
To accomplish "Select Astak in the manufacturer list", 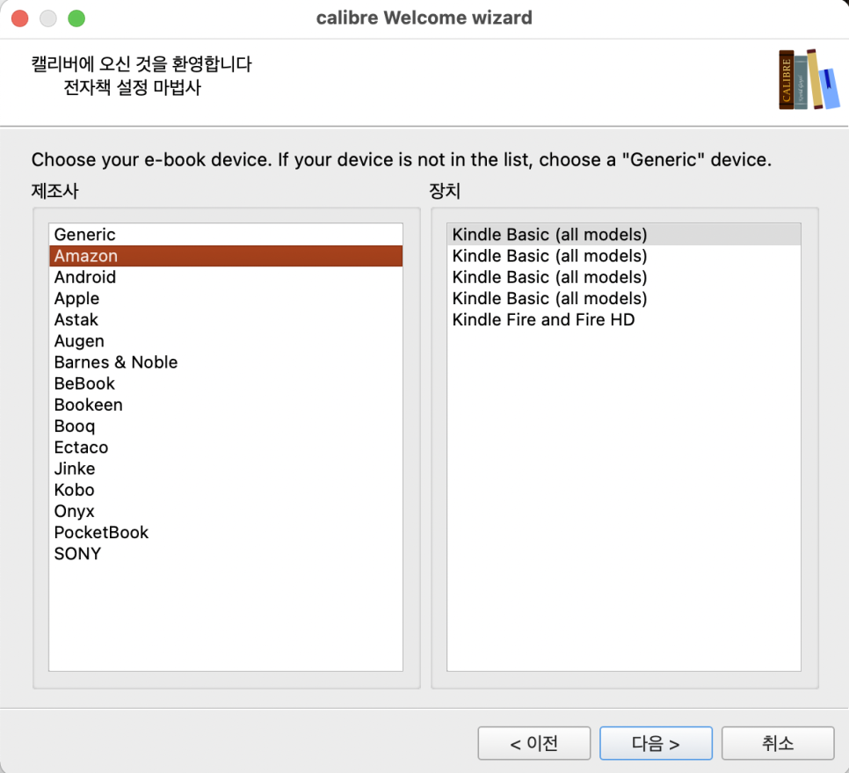I will click(226, 319).
